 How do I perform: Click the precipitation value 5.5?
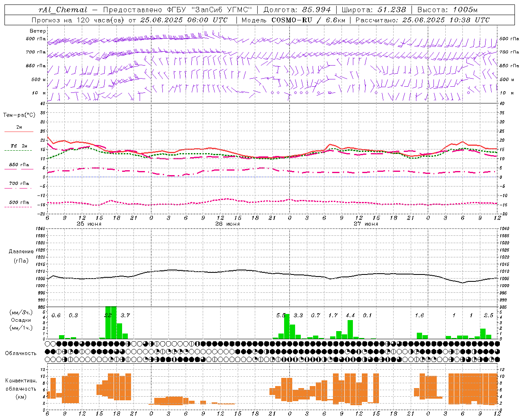click(x=281, y=316)
